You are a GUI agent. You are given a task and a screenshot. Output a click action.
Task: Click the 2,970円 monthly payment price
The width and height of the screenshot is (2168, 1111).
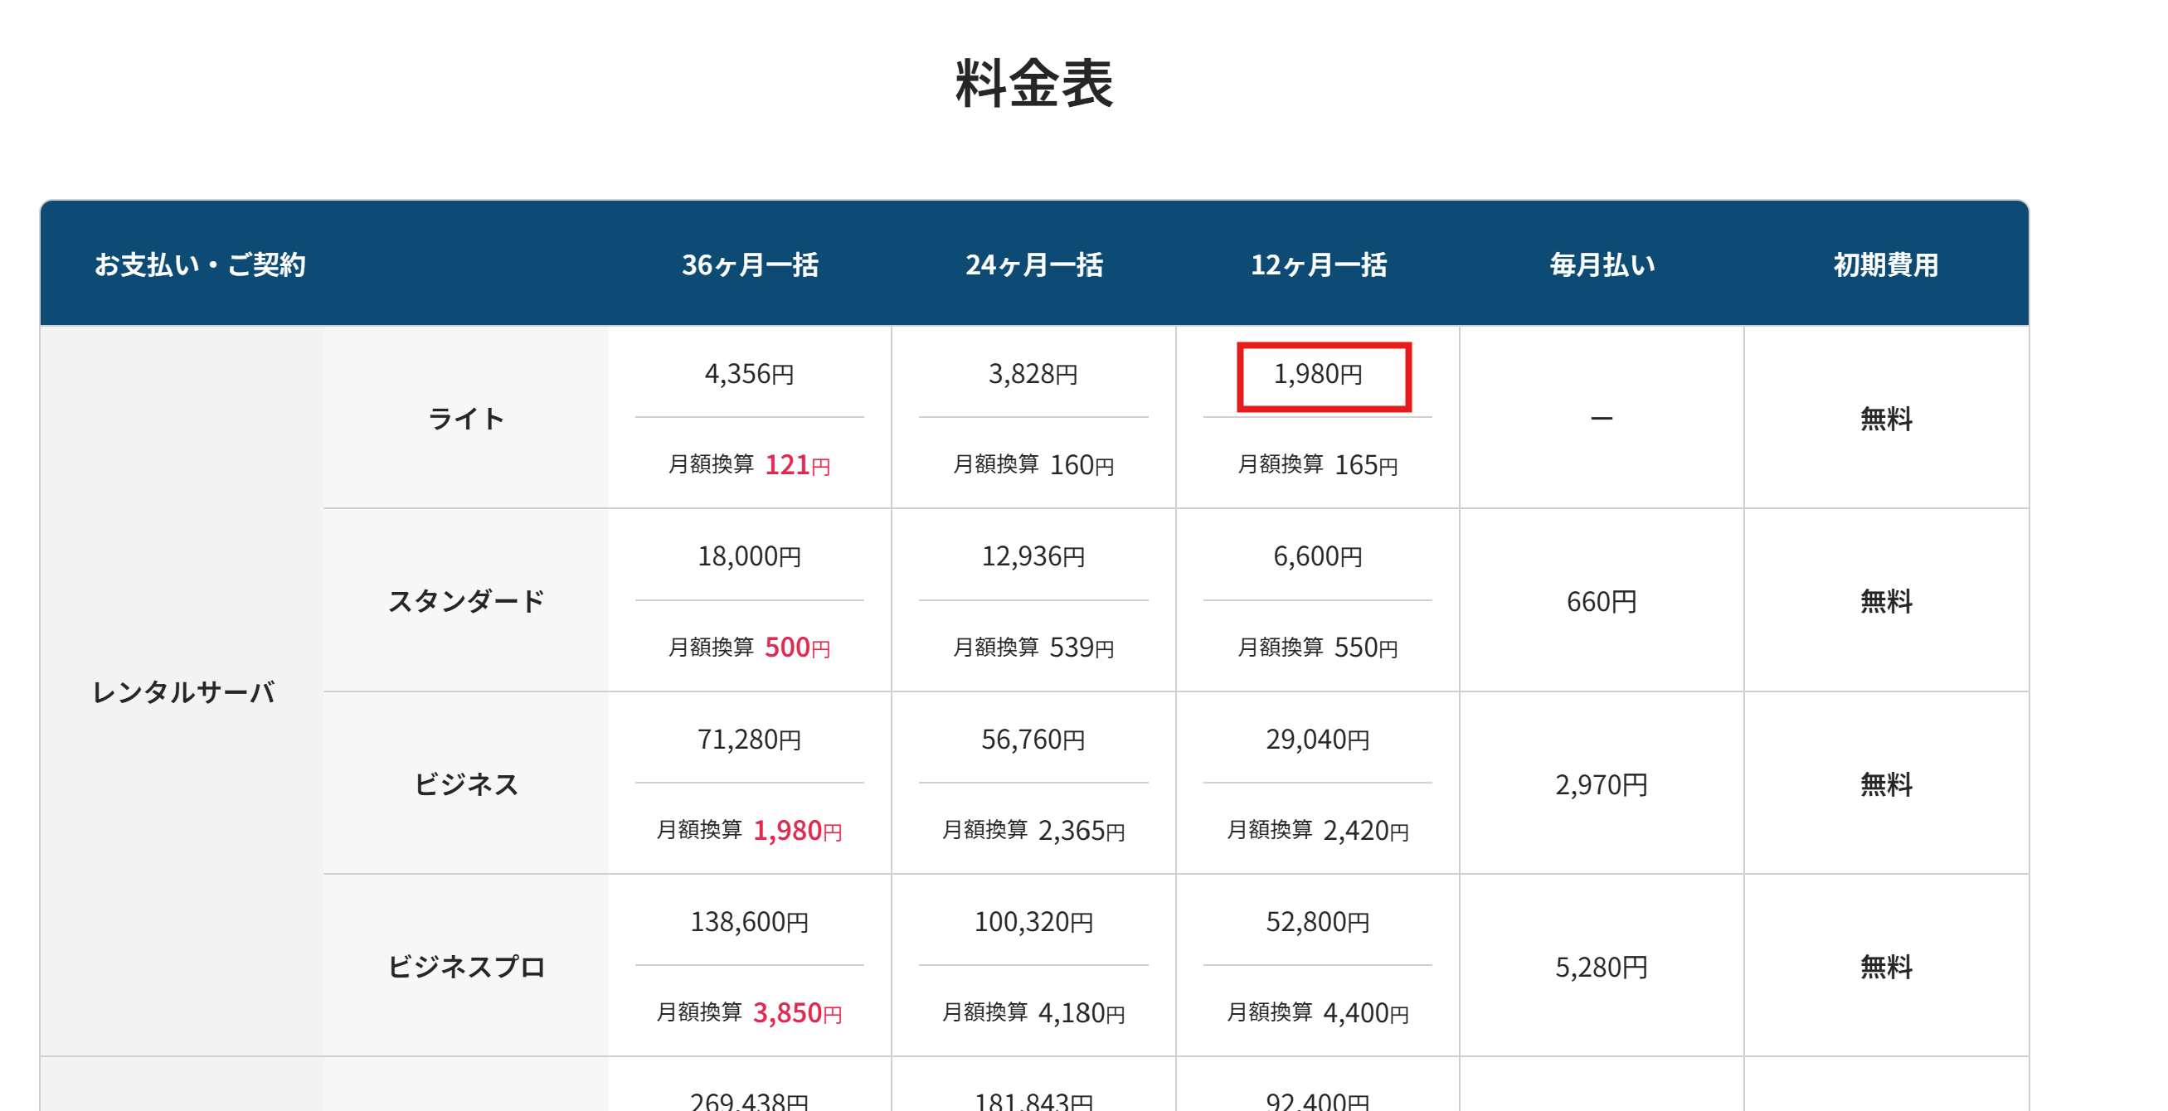click(1602, 784)
